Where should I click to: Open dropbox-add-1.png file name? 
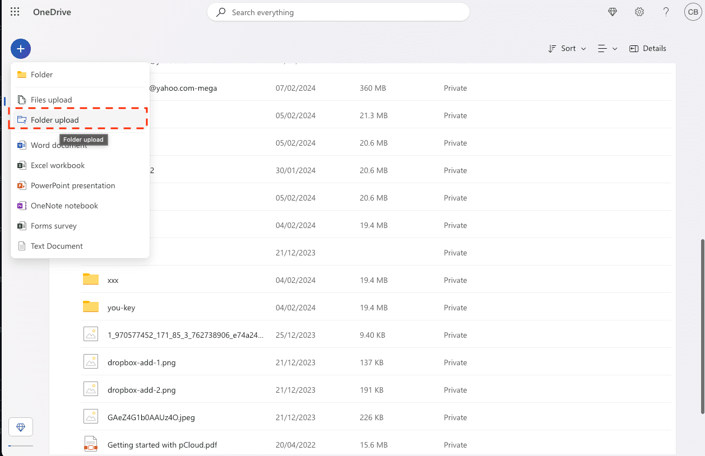click(142, 362)
